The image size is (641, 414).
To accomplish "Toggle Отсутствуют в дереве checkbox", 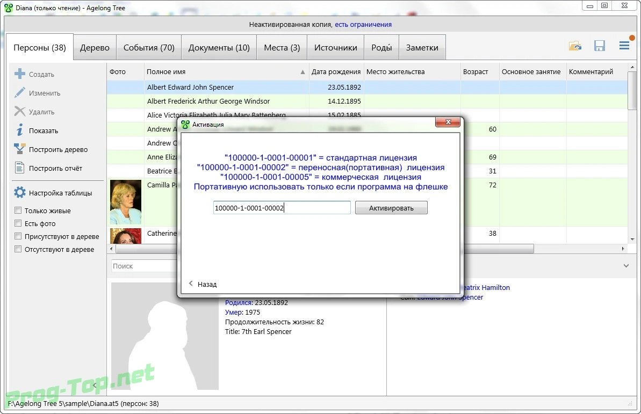I will (18, 249).
